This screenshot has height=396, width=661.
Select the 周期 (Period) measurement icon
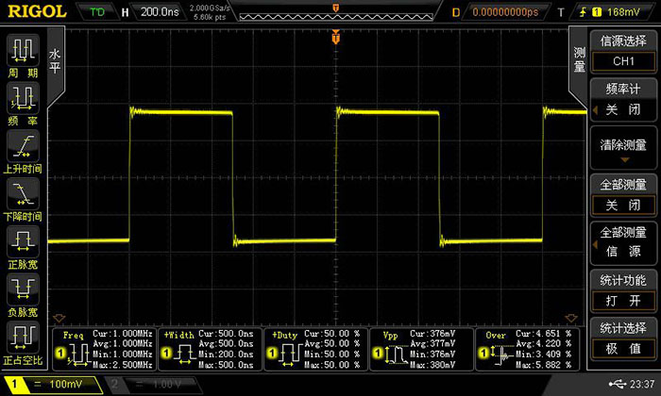[x=23, y=57]
